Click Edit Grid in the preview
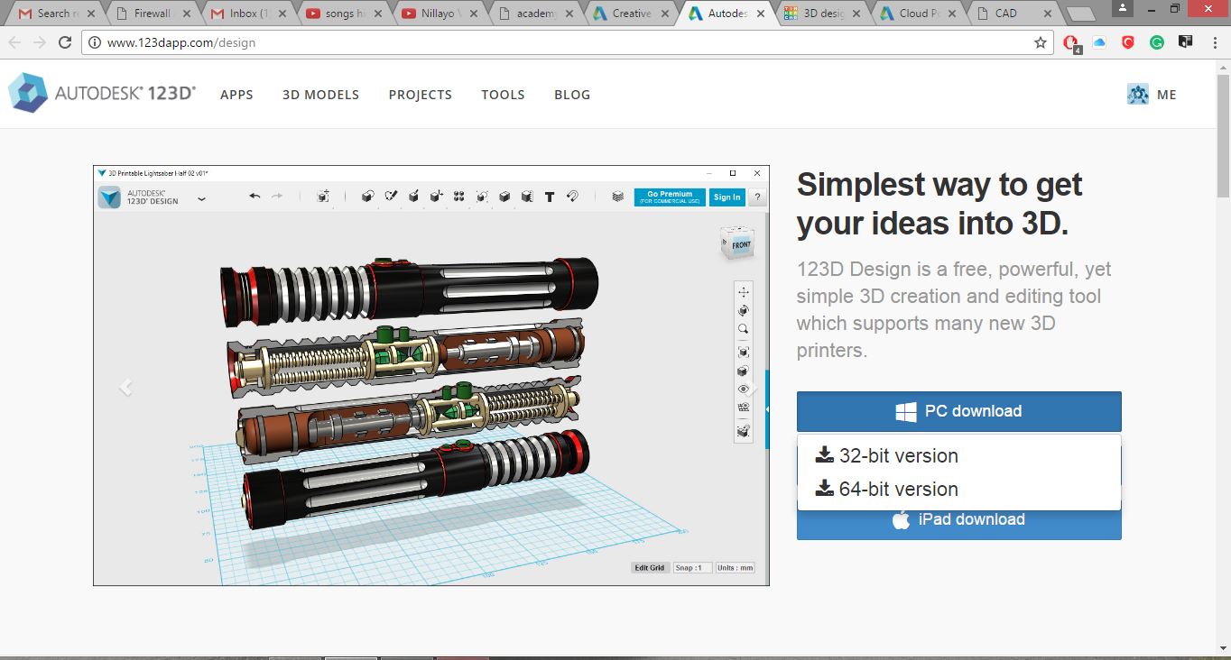 pos(650,568)
